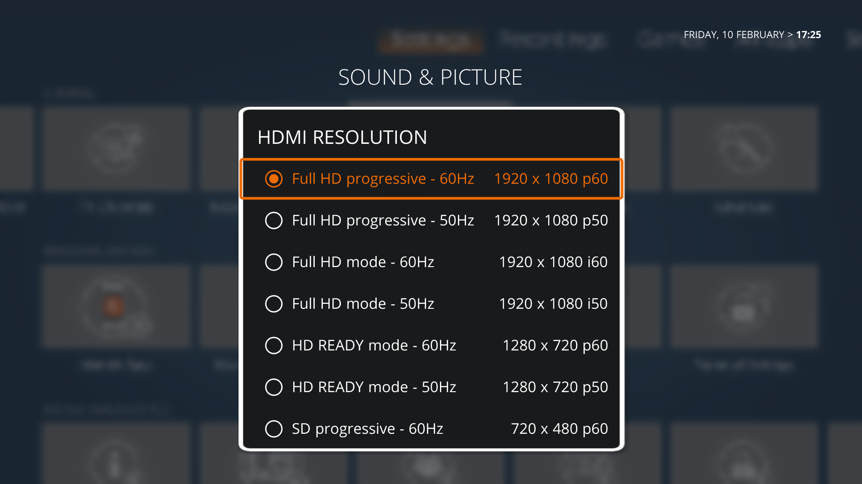Click the SOUND & PICTURE heading
862x484 pixels.
click(x=430, y=78)
